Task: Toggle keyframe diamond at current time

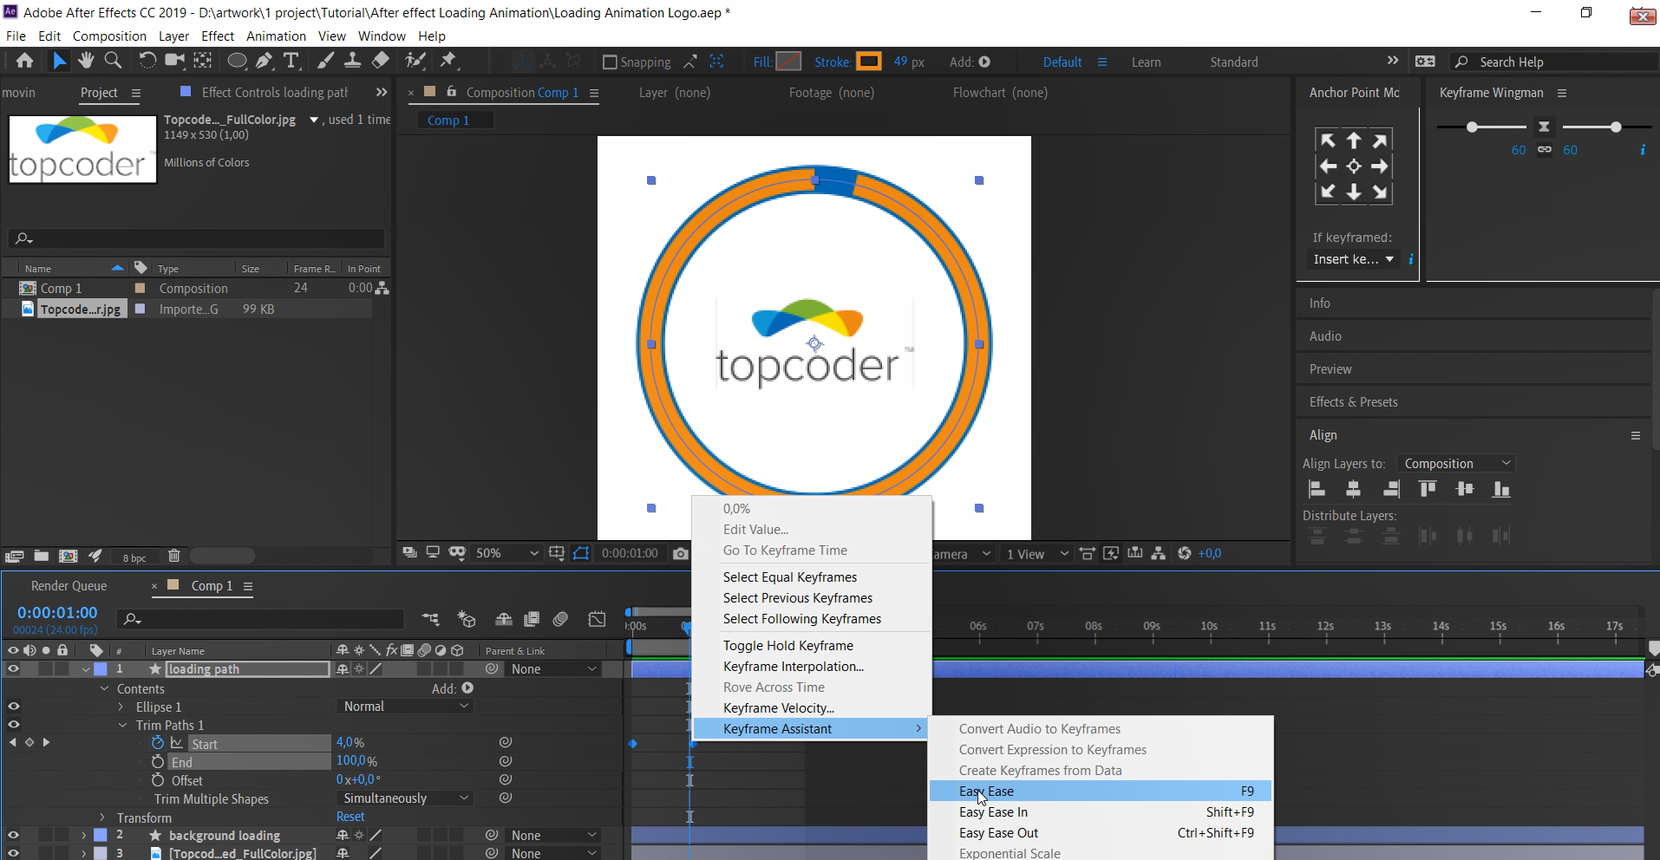Action: click(x=29, y=743)
